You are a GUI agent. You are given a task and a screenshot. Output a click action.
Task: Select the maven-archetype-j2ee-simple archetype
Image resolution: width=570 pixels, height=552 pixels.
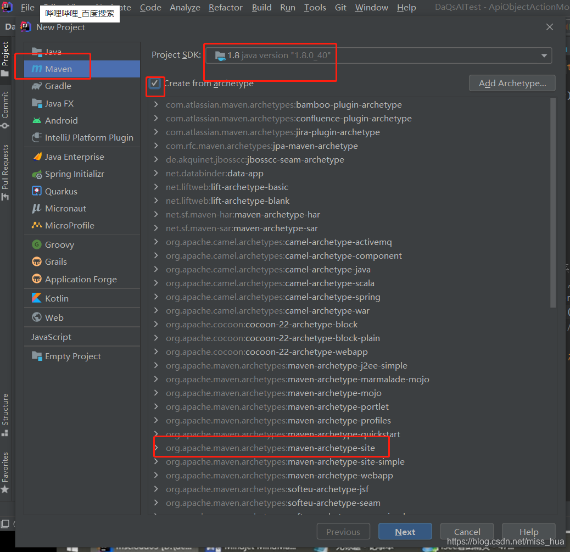pyautogui.click(x=287, y=365)
